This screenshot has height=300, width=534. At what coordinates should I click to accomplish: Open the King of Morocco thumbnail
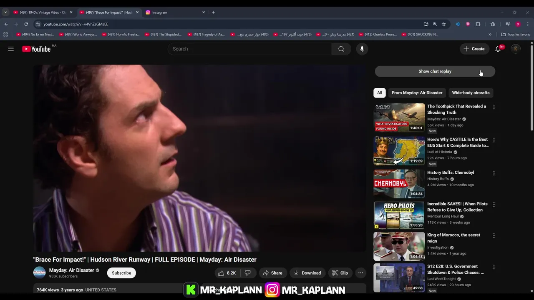399,246
